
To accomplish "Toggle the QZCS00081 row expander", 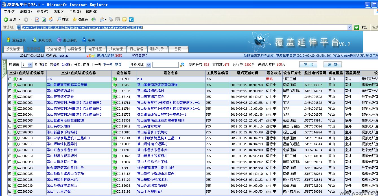I will [x=10, y=91].
